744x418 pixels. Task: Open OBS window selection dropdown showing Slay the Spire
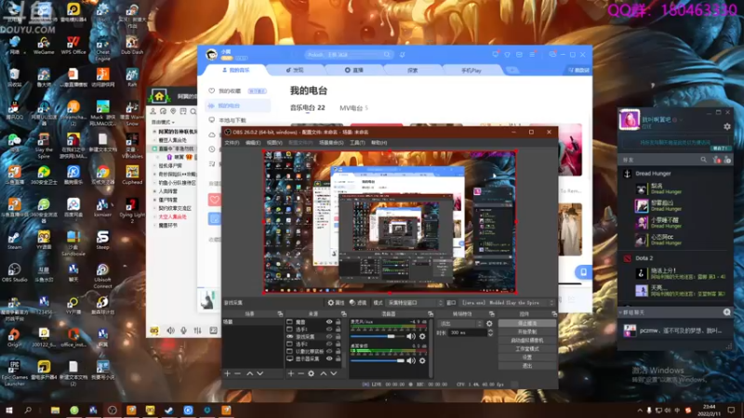coord(508,303)
